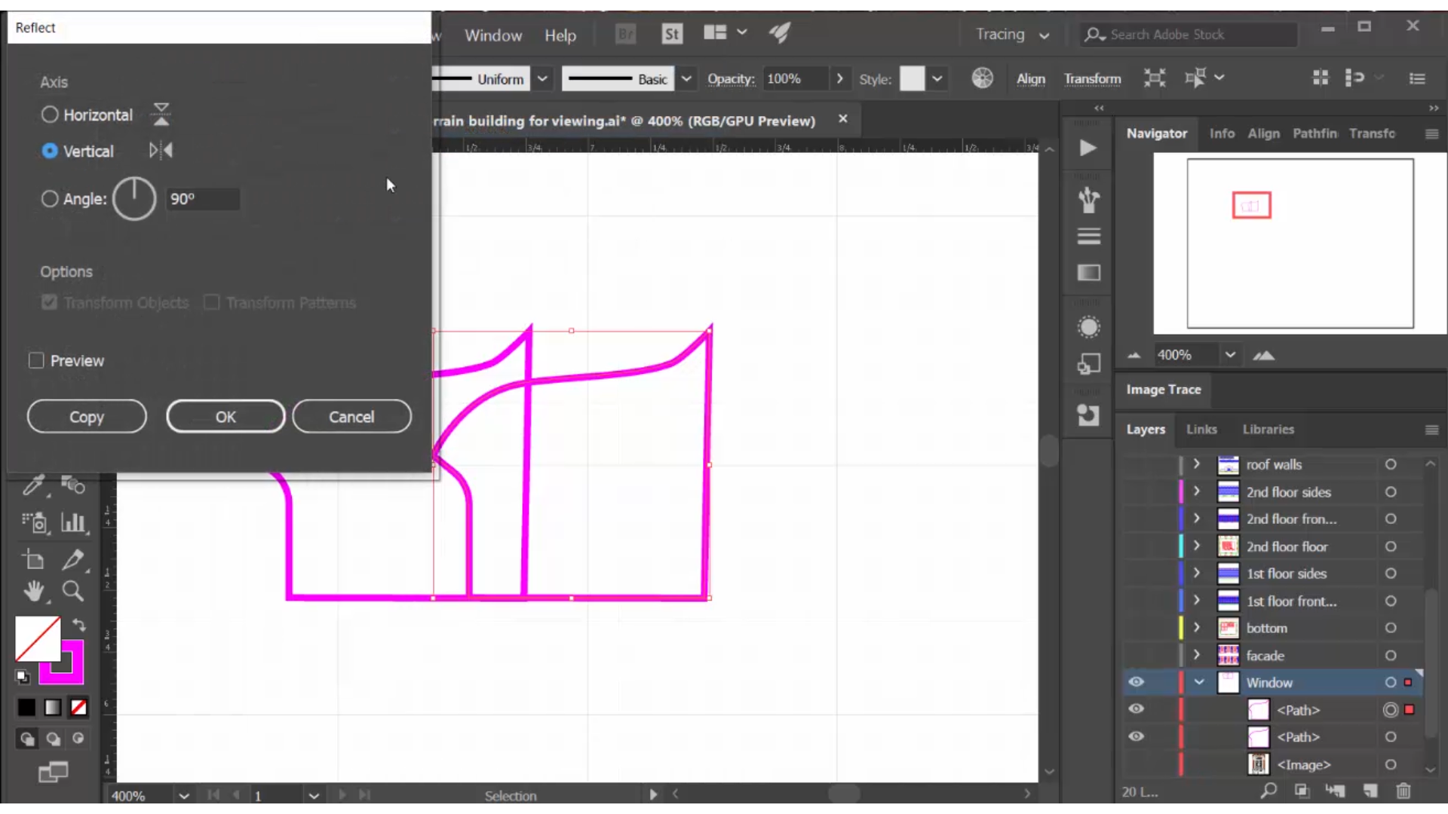1448x814 pixels.
Task: Click the OK button
Action: [x=225, y=416]
